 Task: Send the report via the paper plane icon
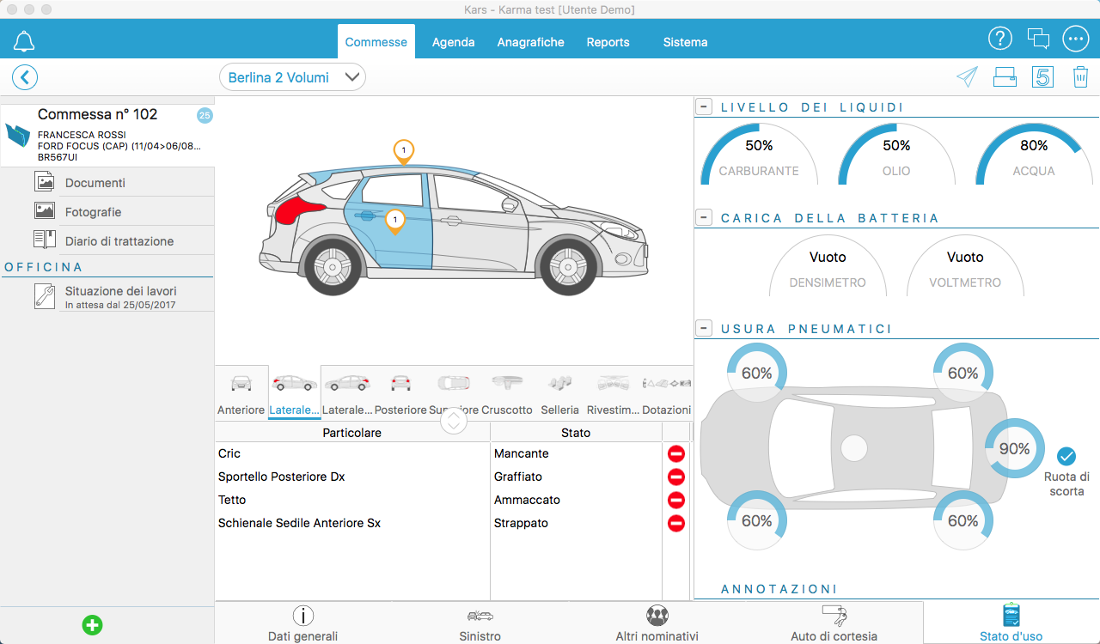(966, 76)
